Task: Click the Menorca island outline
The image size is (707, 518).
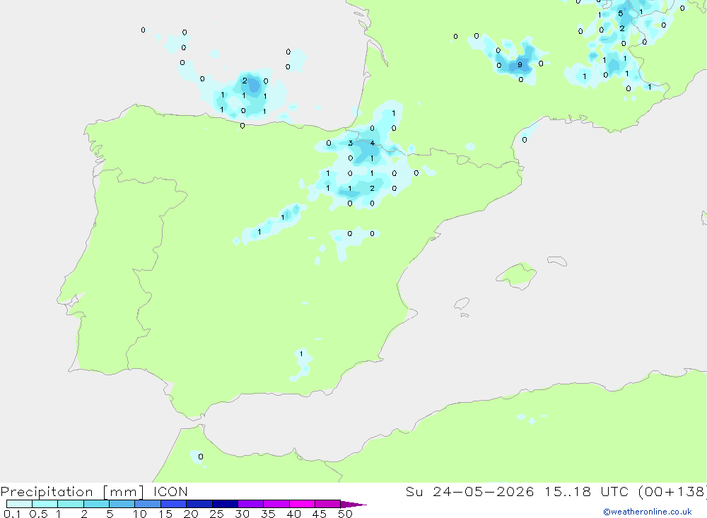Action: [557, 261]
